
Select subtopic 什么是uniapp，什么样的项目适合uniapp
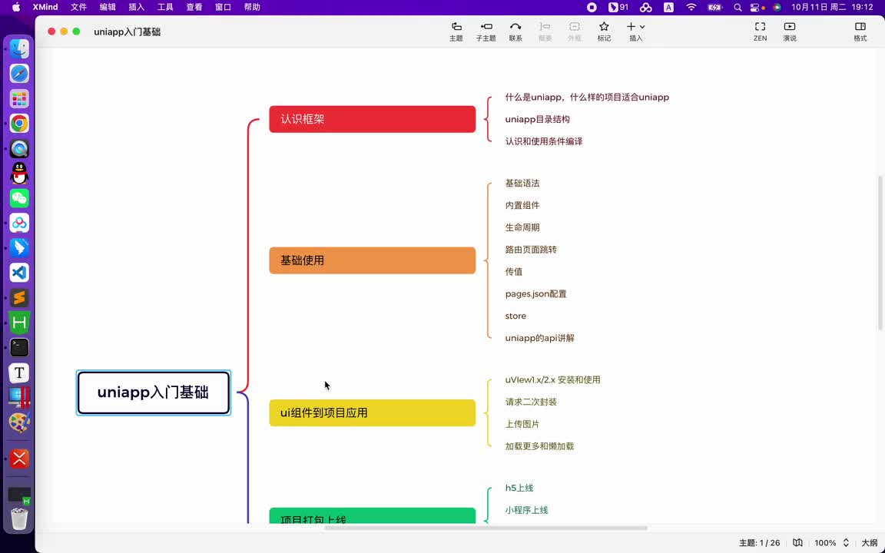(x=587, y=97)
